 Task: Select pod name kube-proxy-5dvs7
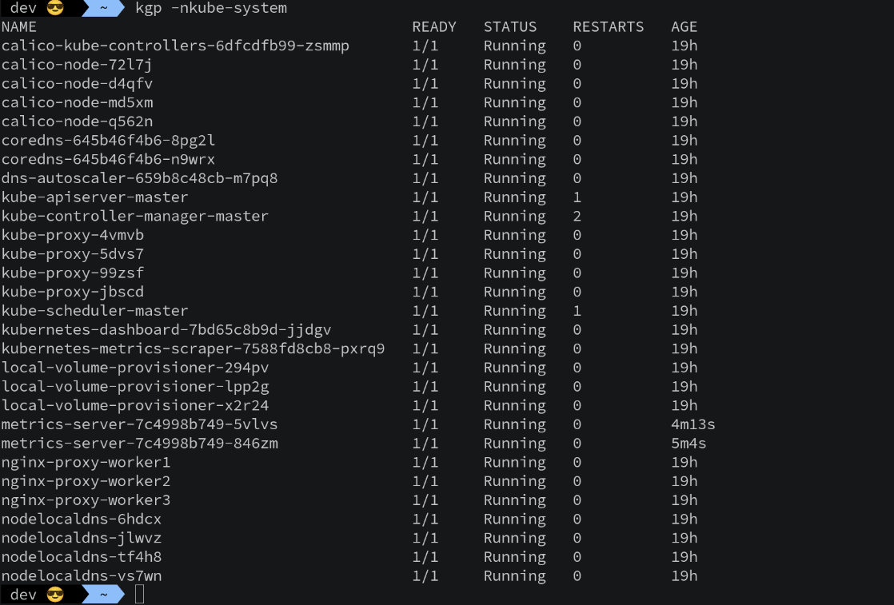[x=73, y=254]
